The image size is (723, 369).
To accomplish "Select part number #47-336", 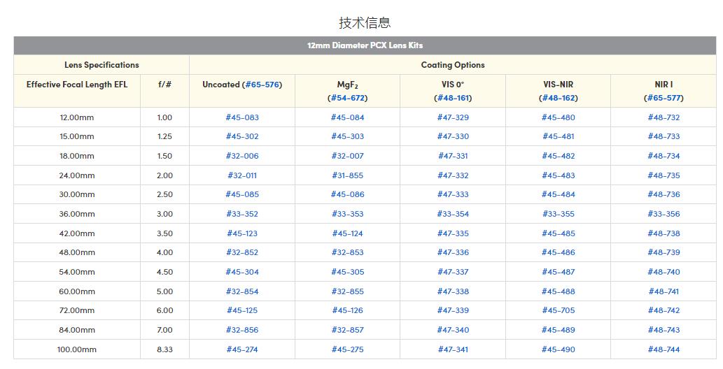I will tap(453, 252).
